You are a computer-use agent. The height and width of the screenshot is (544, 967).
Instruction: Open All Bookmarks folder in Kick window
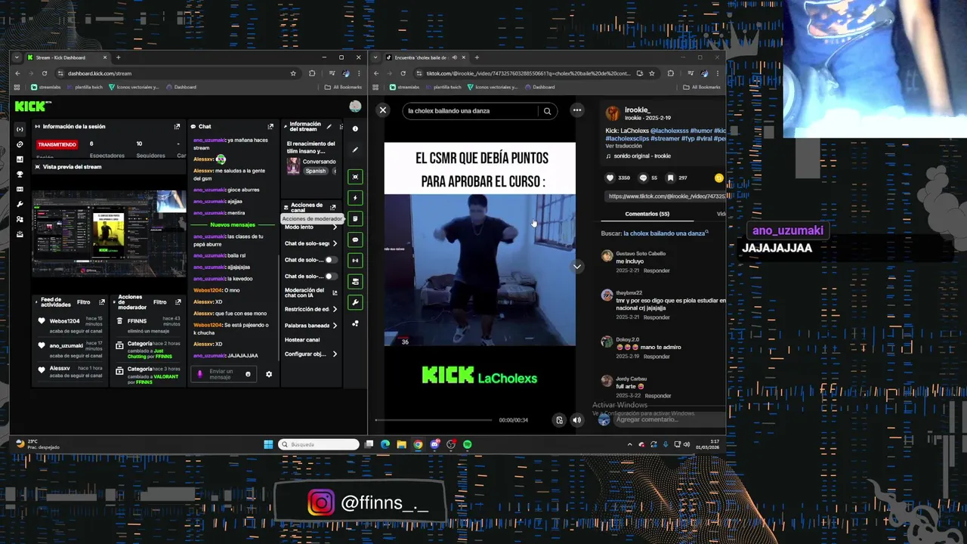344,87
